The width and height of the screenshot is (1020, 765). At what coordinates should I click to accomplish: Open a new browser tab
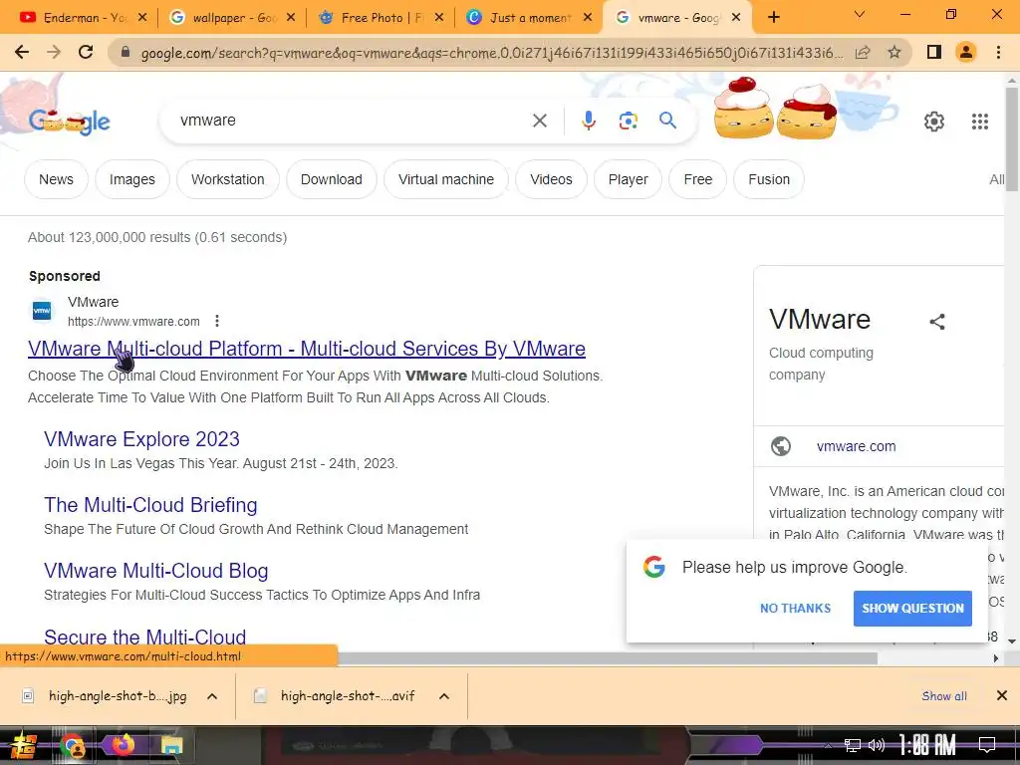773,18
